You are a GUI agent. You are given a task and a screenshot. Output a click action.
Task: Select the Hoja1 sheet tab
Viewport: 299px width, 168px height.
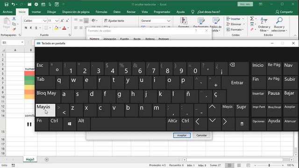pyautogui.click(x=30, y=160)
